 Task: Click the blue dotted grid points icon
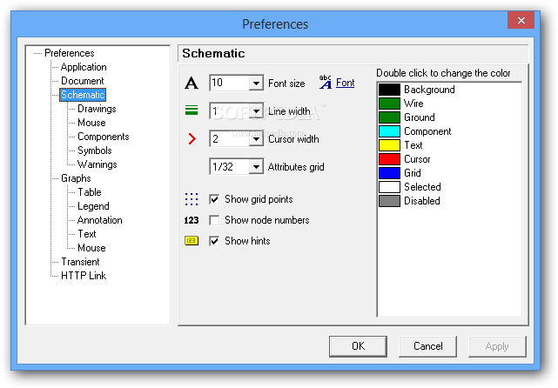tap(192, 199)
